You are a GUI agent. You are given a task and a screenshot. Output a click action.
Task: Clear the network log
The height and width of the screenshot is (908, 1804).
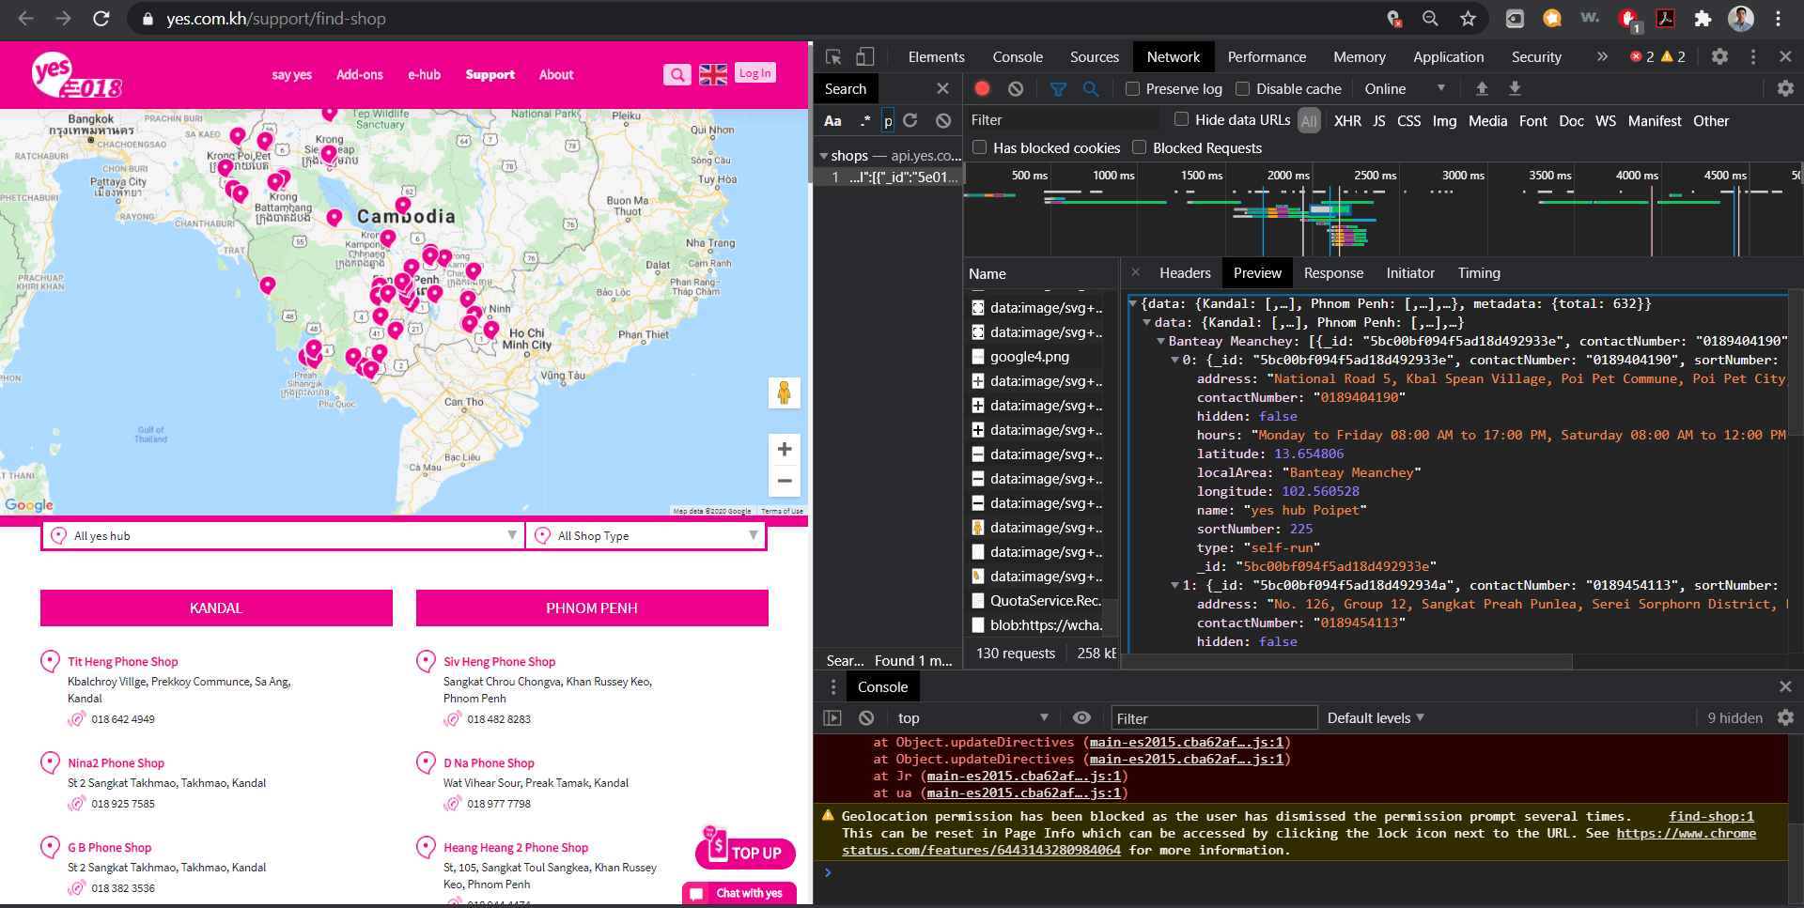point(1016,88)
